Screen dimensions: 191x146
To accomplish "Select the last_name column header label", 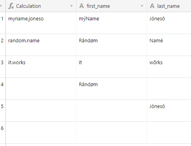I will [168, 6].
